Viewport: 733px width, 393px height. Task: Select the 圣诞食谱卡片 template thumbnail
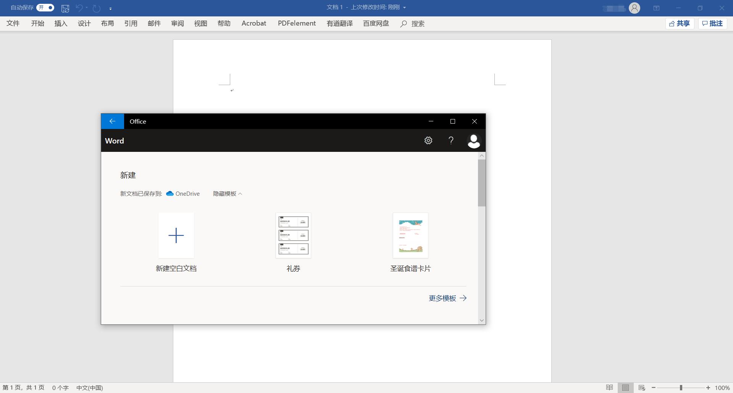pyautogui.click(x=410, y=235)
